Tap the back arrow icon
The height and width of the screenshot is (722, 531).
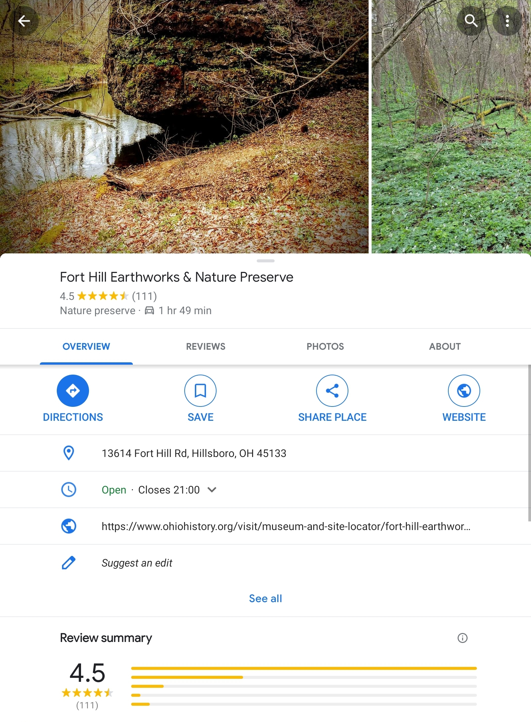24,21
